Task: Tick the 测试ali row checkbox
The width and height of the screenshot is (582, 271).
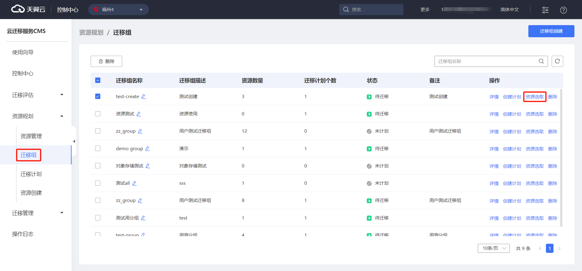Action: click(98, 183)
